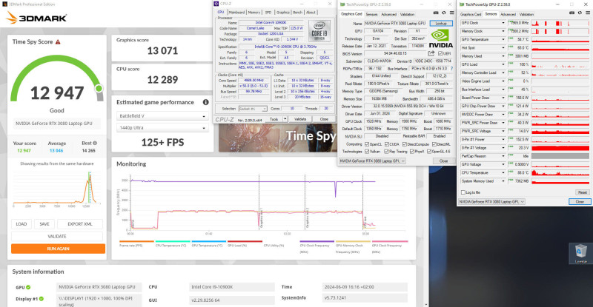
Task: Click Bus Interface question mark icon in GPU-Z
Action: coord(451,69)
